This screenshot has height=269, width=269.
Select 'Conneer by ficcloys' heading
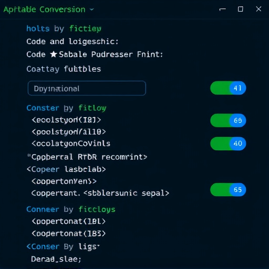(71, 210)
